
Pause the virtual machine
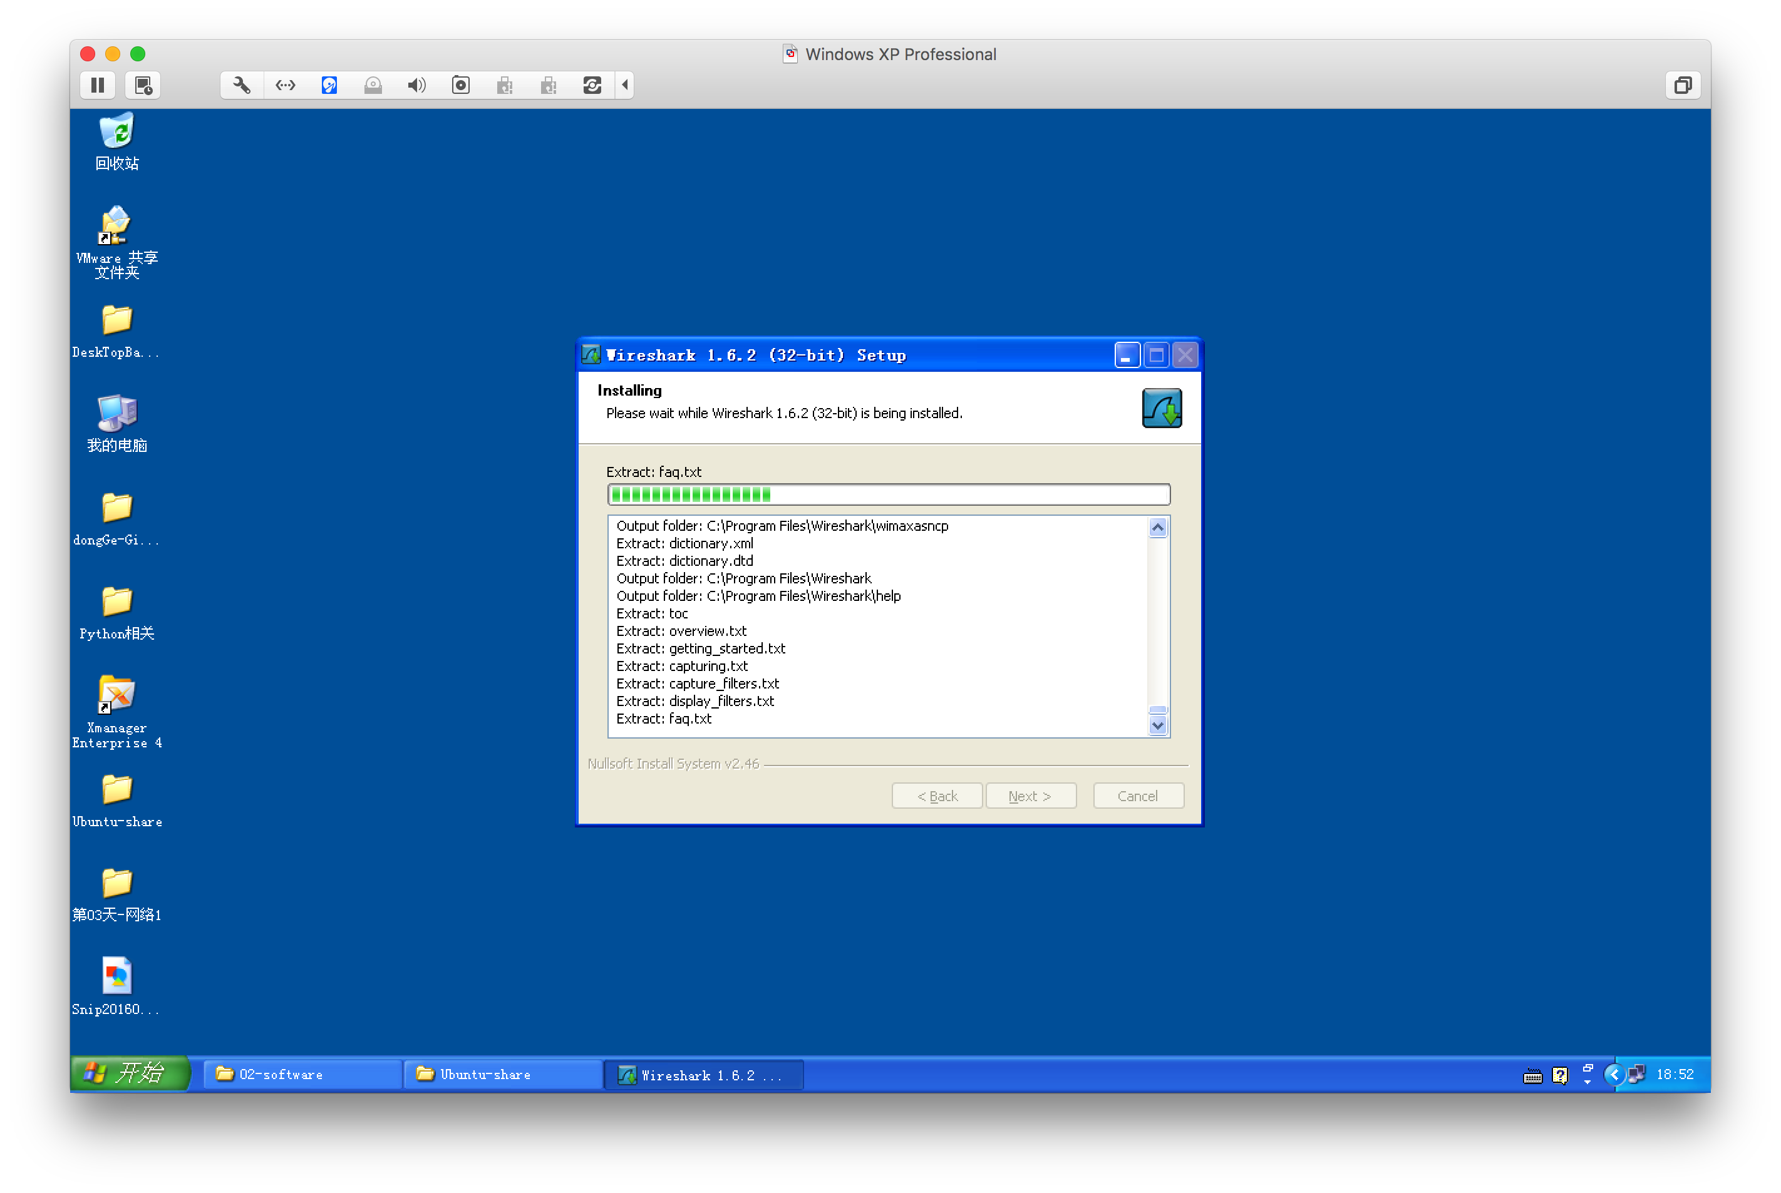click(x=98, y=85)
